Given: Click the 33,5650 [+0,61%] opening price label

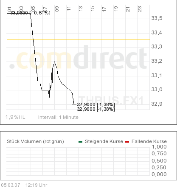Looking at the screenshot, I should (31, 13).
